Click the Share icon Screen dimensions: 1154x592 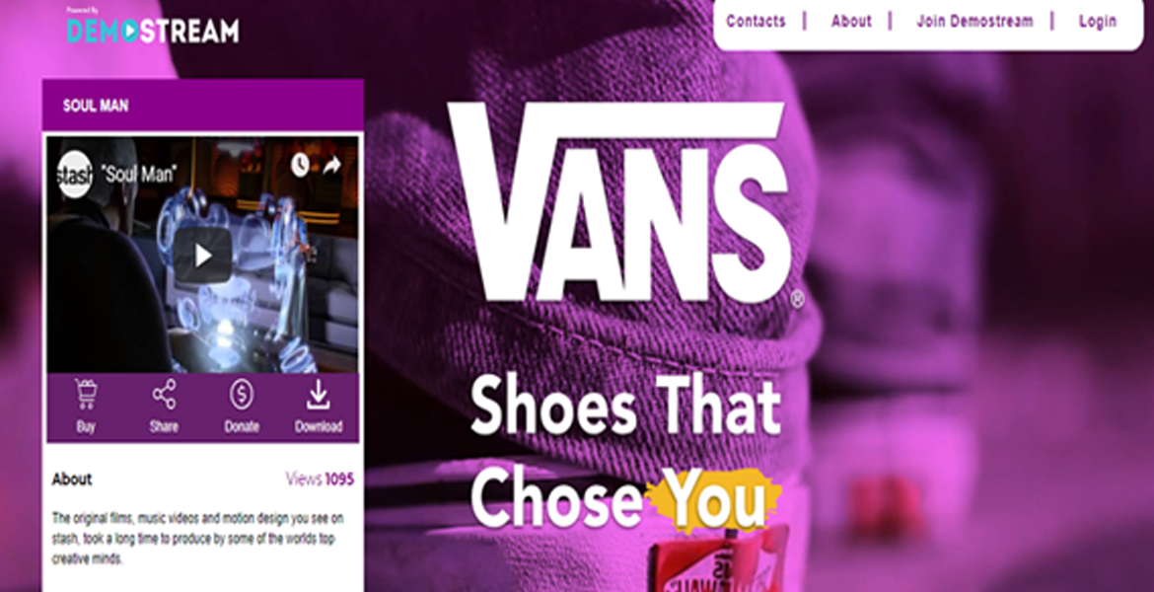164,394
